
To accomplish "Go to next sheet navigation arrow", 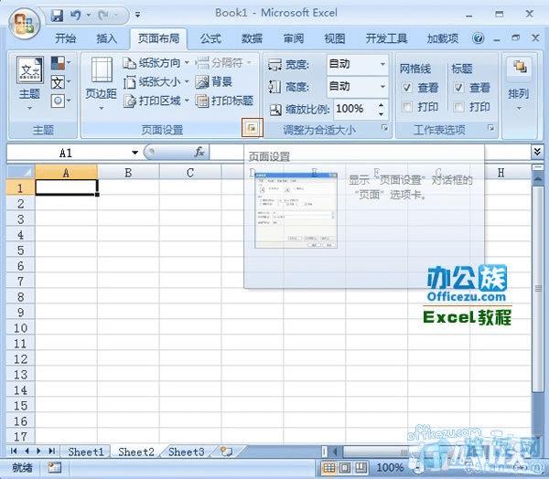I will (38, 451).
